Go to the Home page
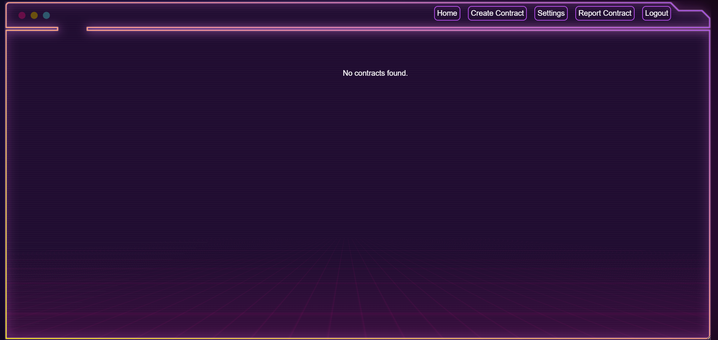This screenshot has width=718, height=340. click(447, 13)
